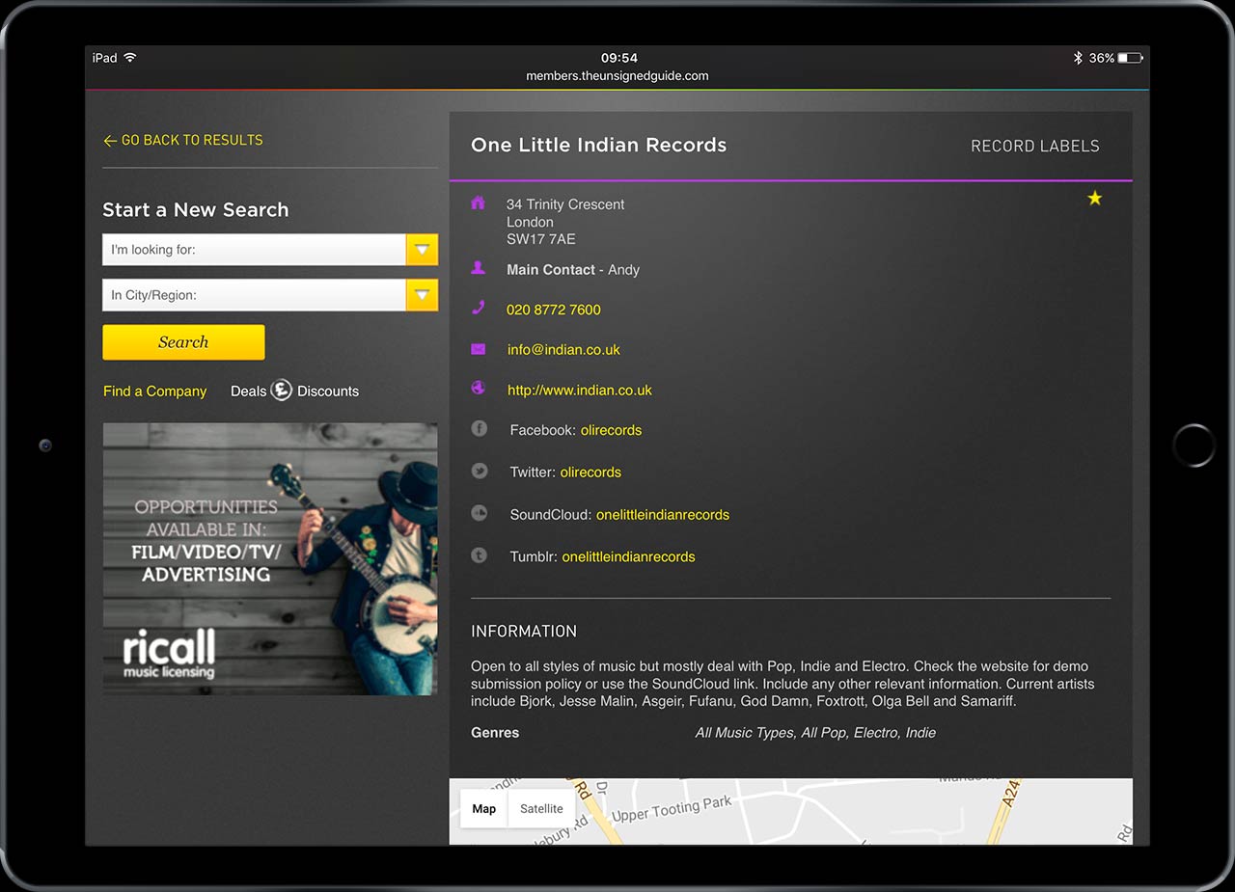The image size is (1235, 892).
Task: Click 'Start a New Search' heading
Action: [x=196, y=210]
